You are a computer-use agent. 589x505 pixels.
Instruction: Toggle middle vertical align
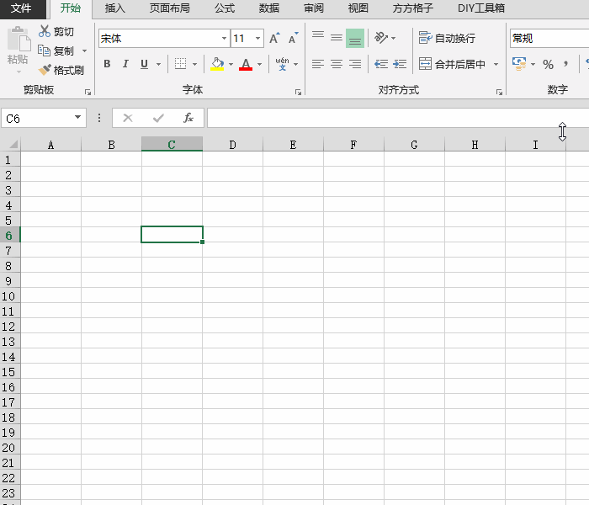(337, 38)
